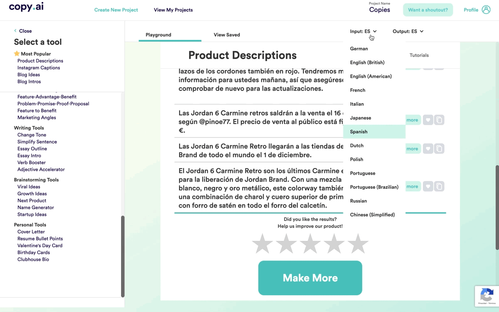The image size is (499, 312).
Task: Click the Most Popular star icon
Action: tap(17, 54)
